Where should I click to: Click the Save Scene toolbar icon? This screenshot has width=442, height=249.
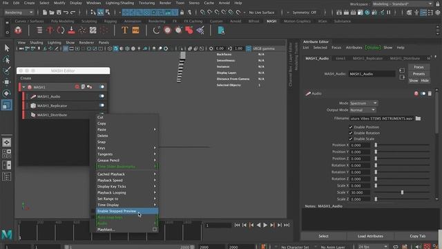(x=59, y=12)
